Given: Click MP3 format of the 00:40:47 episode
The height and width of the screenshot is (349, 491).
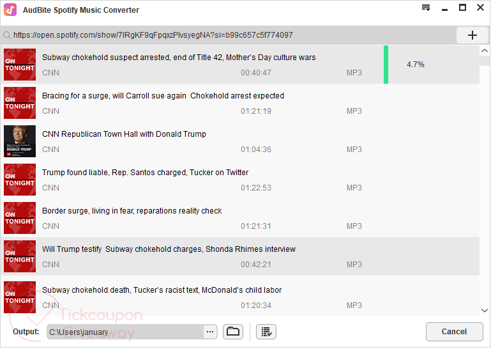Looking at the screenshot, I should [x=354, y=73].
